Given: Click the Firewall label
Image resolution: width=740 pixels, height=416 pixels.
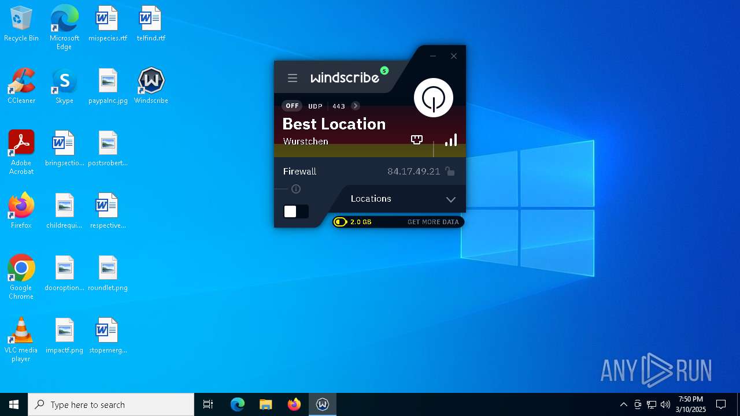Looking at the screenshot, I should [x=299, y=172].
